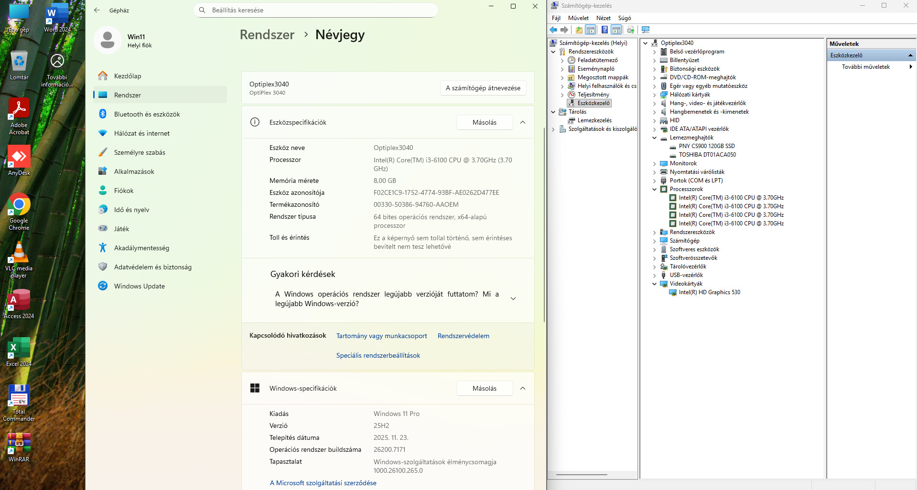This screenshot has width=917, height=490.
Task: Click the DVD/CD-ROM-meghajtók icon
Action: click(x=664, y=77)
